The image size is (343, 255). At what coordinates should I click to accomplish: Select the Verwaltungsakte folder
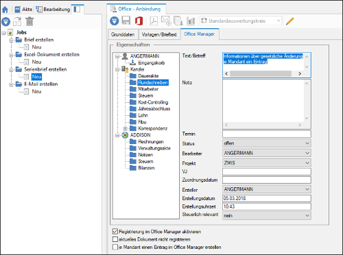pos(154,148)
